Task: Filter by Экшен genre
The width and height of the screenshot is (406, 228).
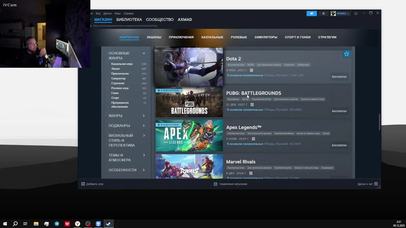Action: click(x=115, y=69)
